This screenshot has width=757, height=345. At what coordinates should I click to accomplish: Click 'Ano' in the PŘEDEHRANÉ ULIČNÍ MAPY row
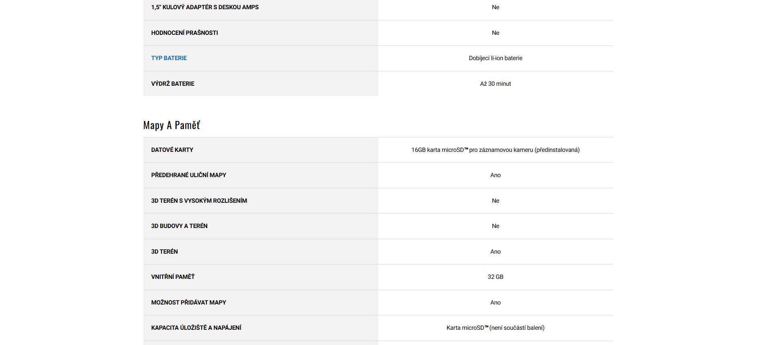(x=495, y=175)
